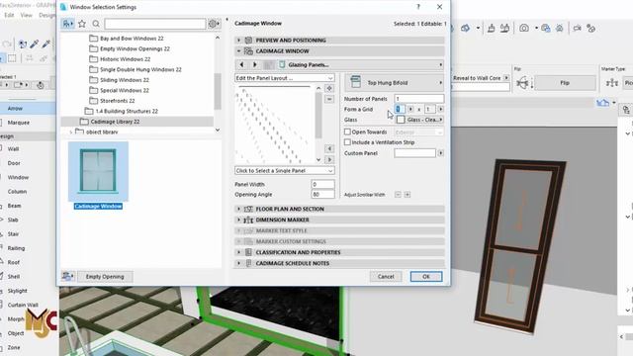Confirm settings with OK button

pos(426,277)
